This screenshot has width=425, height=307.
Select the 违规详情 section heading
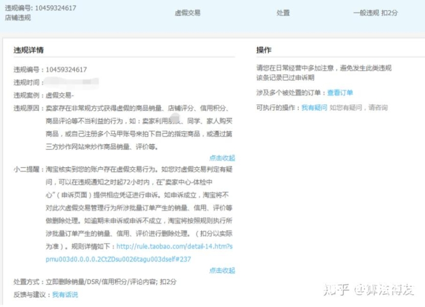[28, 50]
